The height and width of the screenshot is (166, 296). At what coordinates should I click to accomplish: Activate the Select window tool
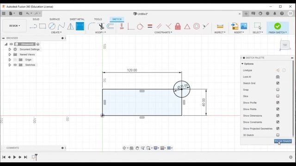tap(258, 26)
